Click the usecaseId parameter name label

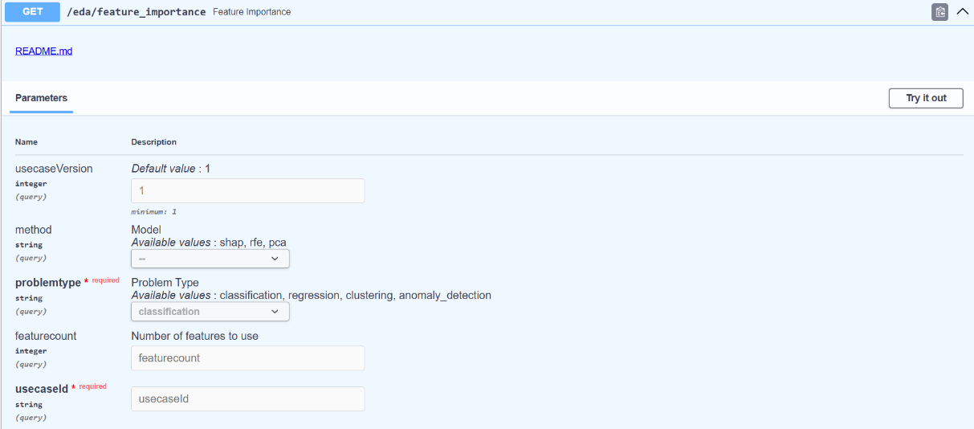click(42, 389)
